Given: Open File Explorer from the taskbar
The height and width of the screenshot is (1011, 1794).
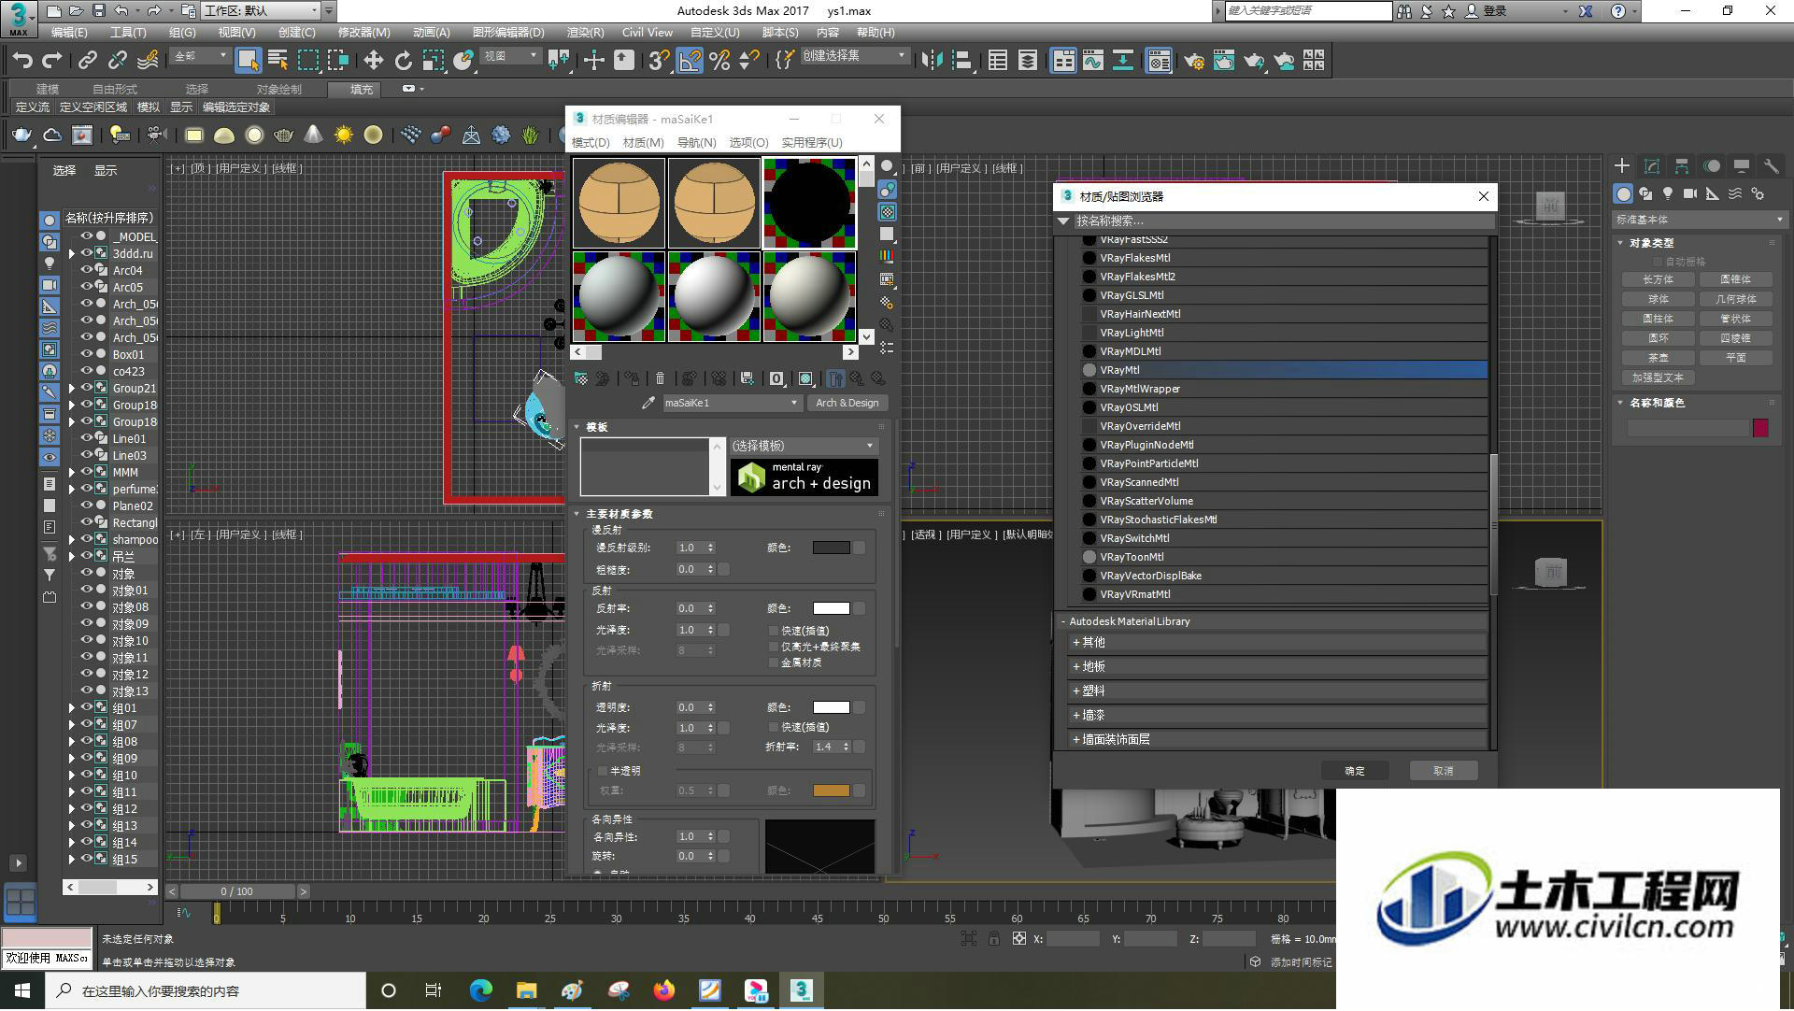Looking at the screenshot, I should tap(527, 990).
